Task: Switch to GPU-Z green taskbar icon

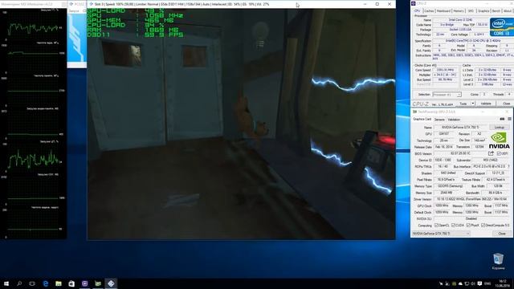Action: tap(98, 283)
